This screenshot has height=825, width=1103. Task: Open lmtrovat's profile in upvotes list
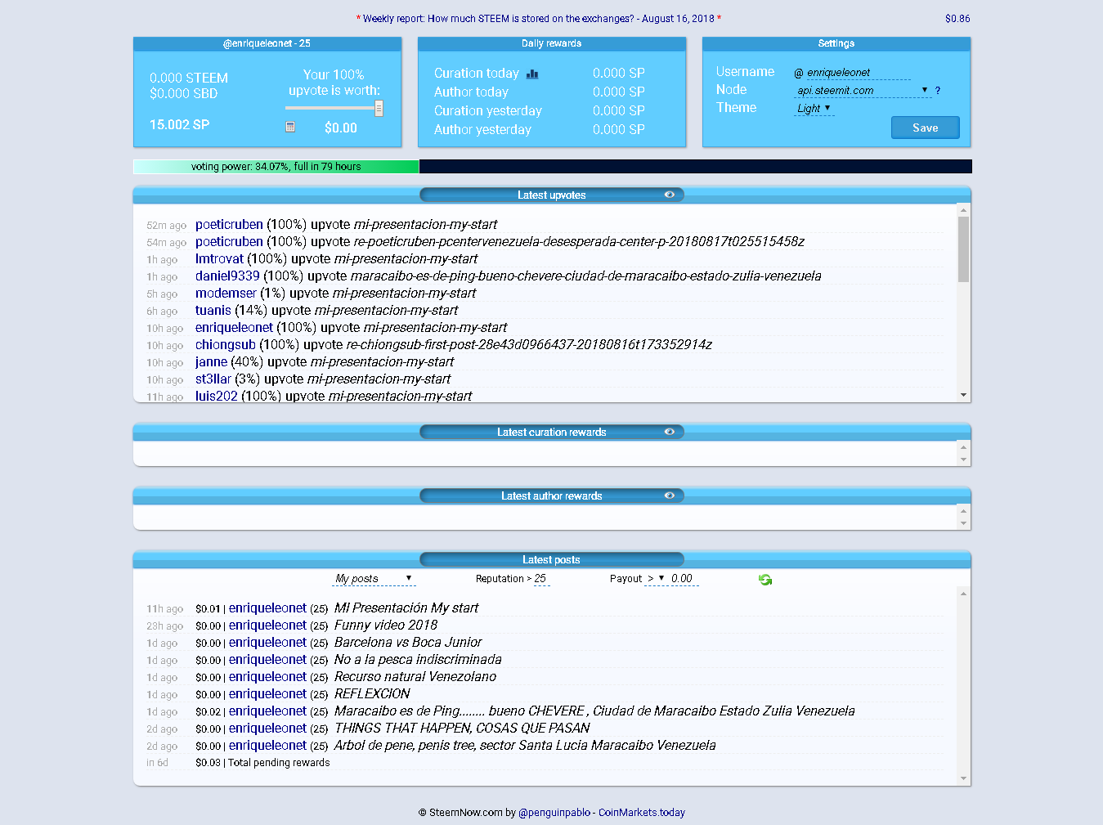219,258
